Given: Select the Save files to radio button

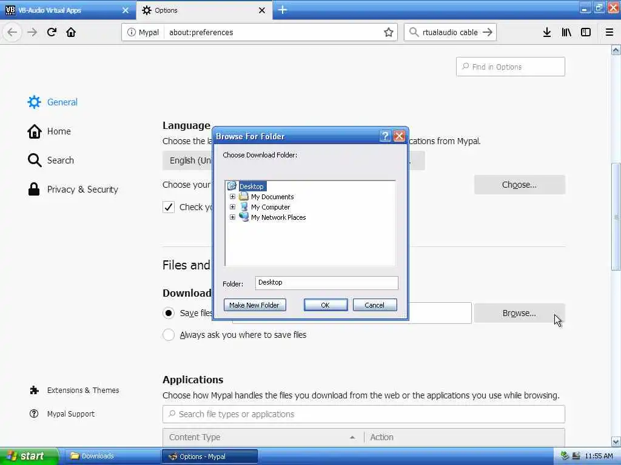Looking at the screenshot, I should (x=169, y=313).
